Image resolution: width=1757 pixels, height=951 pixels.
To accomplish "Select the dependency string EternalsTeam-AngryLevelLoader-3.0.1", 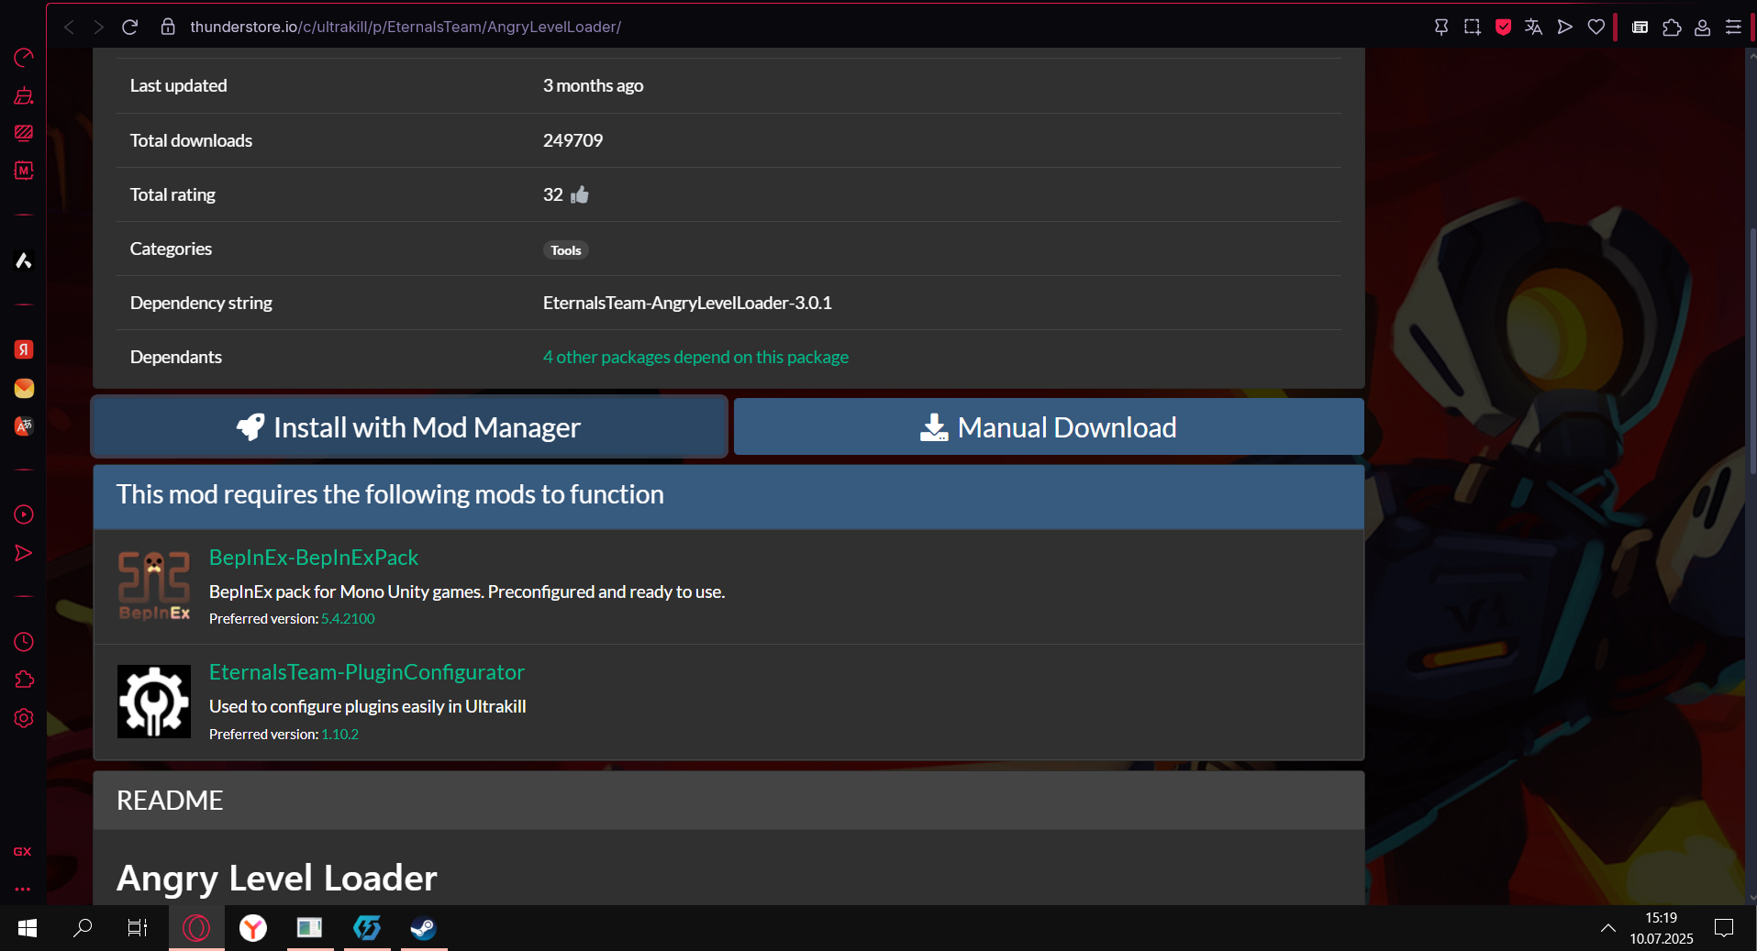I will pos(687,303).
